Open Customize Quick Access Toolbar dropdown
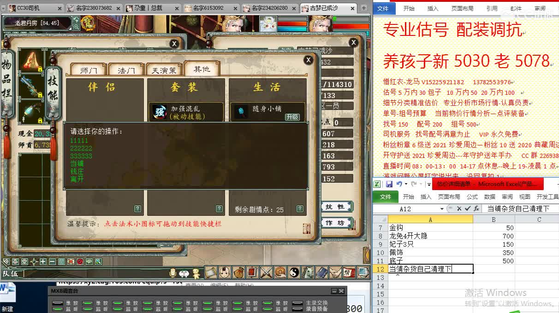559x313 pixels. click(428, 184)
